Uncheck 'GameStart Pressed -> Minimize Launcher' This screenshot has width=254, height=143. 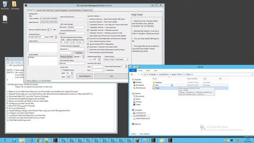tap(88, 30)
